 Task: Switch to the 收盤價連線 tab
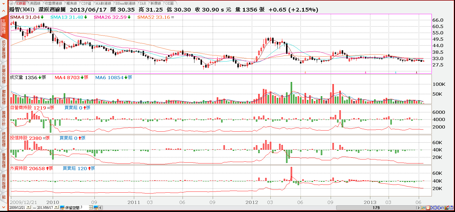pyautogui.click(x=53, y=3)
